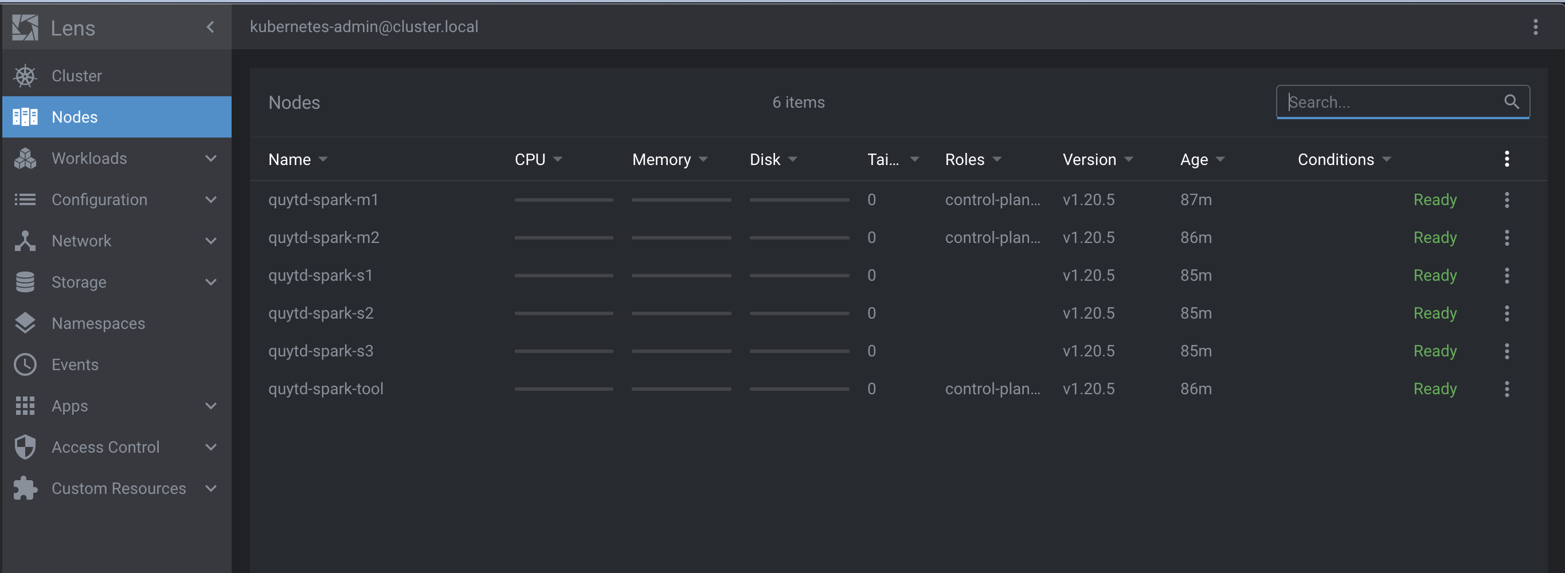Click Memory usage bar of quytd-spark-s1
This screenshot has height=573, width=1565.
click(x=681, y=276)
